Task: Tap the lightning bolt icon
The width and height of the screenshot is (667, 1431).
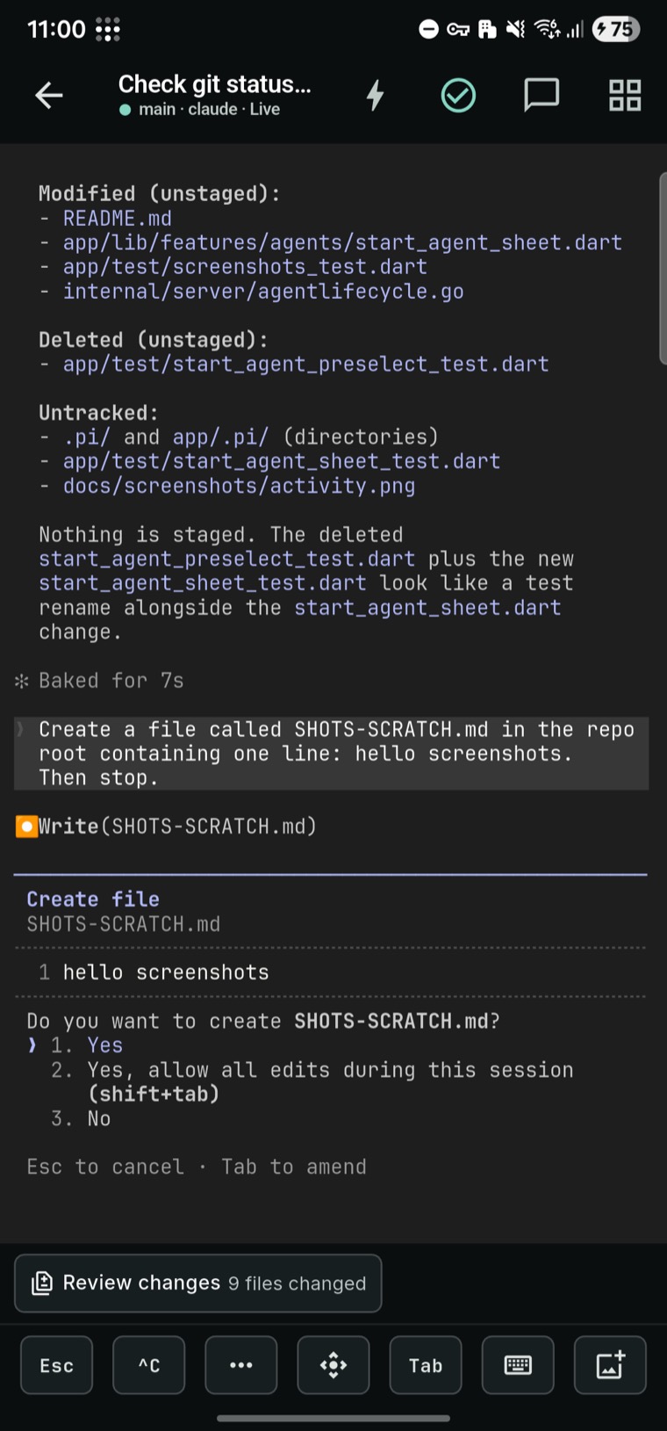Action: point(375,96)
